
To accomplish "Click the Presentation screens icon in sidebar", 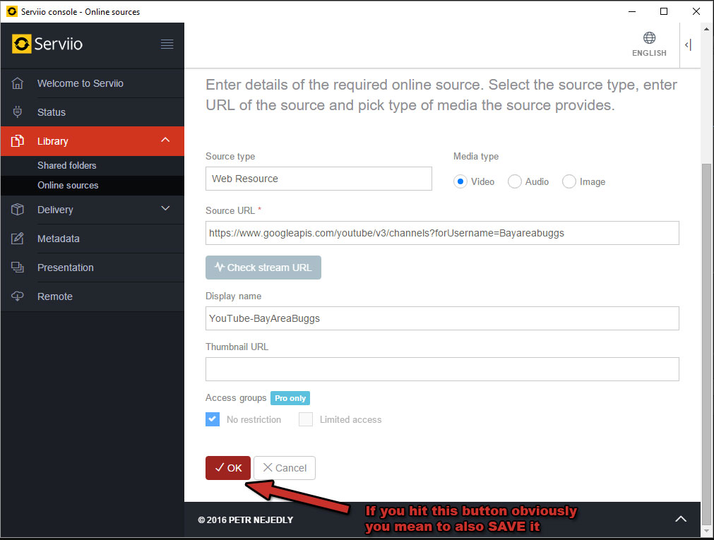I will [18, 268].
